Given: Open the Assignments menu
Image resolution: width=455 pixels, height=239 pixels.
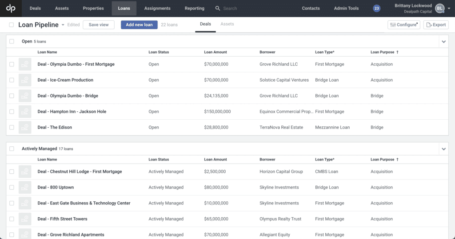Looking at the screenshot, I should (x=157, y=8).
